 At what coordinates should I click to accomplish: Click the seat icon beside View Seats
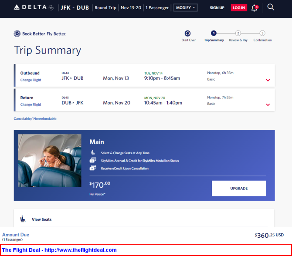pyautogui.click(x=23, y=219)
